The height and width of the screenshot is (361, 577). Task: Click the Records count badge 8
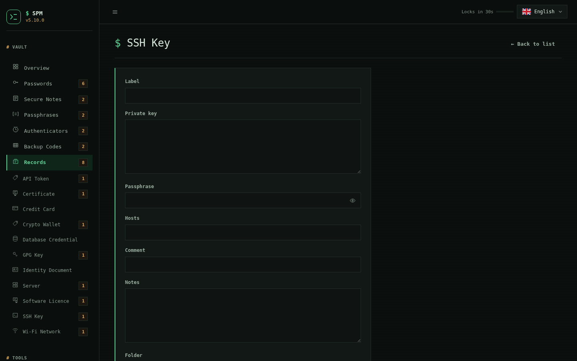(83, 162)
